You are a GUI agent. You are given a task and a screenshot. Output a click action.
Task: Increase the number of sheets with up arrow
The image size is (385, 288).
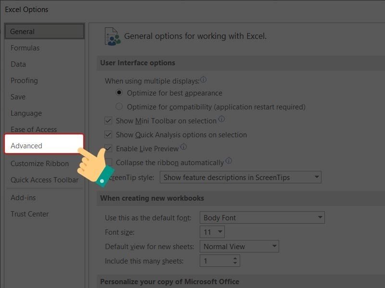[235, 259]
